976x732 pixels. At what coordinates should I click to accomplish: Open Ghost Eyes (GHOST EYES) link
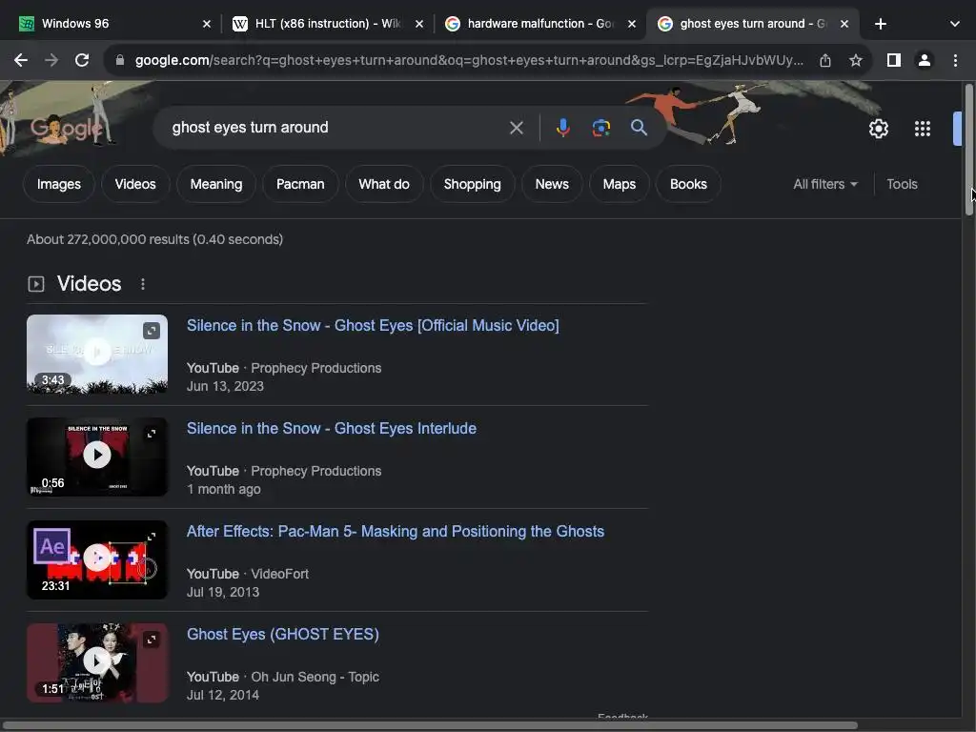(282, 634)
